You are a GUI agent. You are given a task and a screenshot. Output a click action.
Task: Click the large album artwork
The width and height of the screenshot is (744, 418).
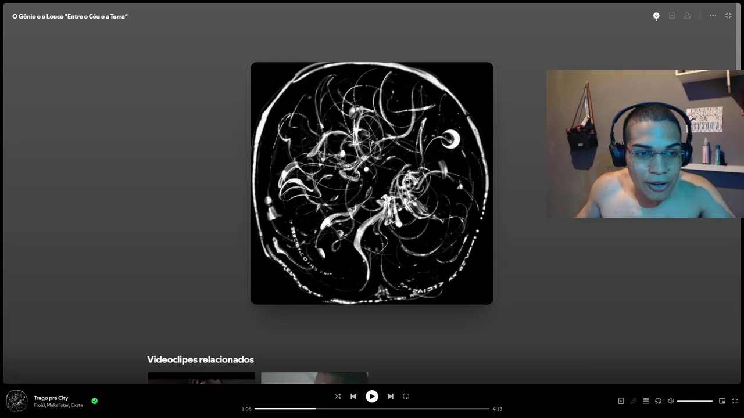[x=372, y=183]
